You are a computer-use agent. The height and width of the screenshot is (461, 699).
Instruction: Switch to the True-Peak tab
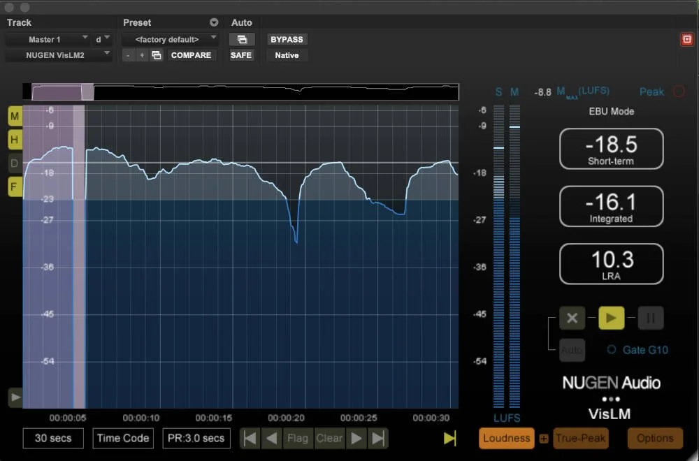(580, 438)
